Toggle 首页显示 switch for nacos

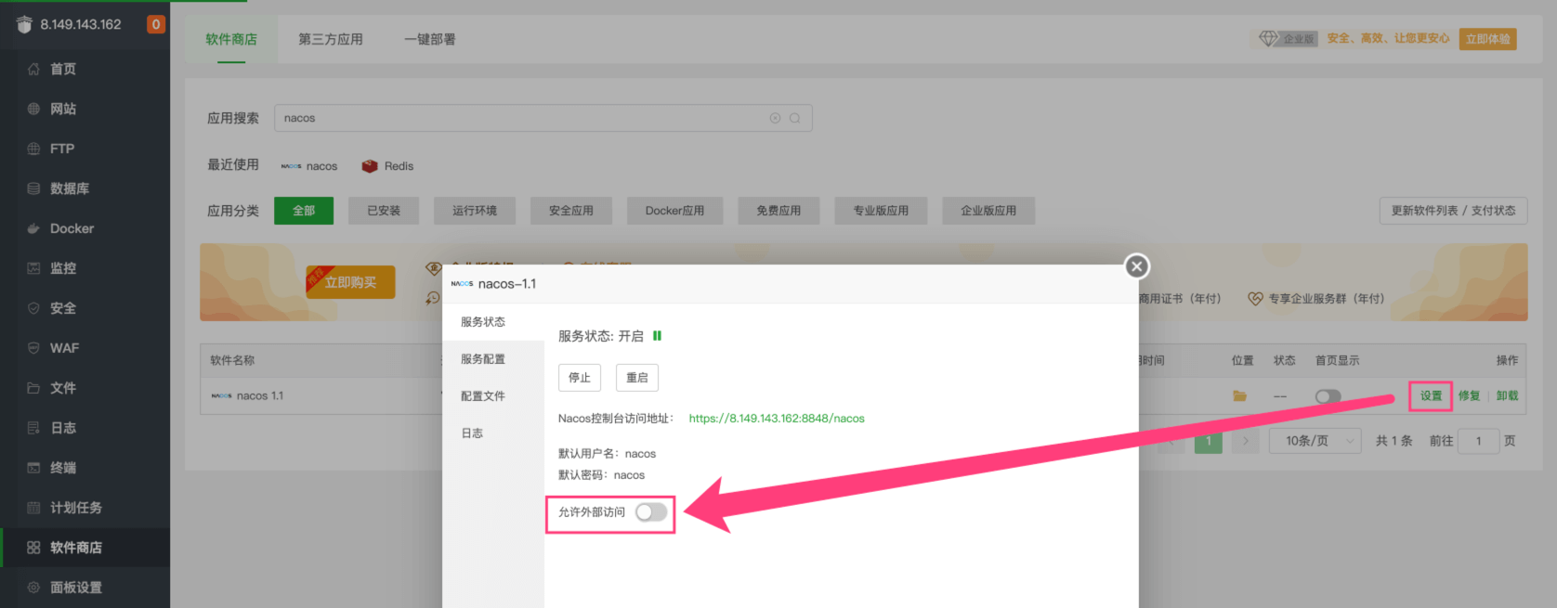1328,396
